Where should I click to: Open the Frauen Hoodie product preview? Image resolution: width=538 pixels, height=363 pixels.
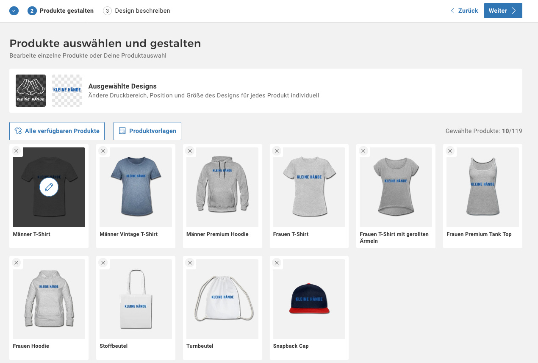click(49, 299)
